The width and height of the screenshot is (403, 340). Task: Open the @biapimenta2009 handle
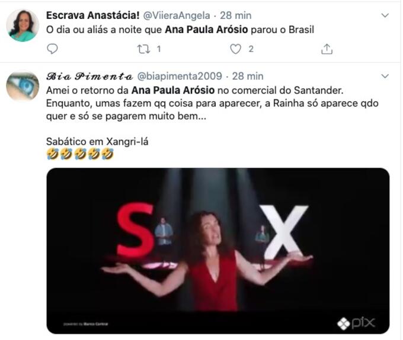coord(180,76)
